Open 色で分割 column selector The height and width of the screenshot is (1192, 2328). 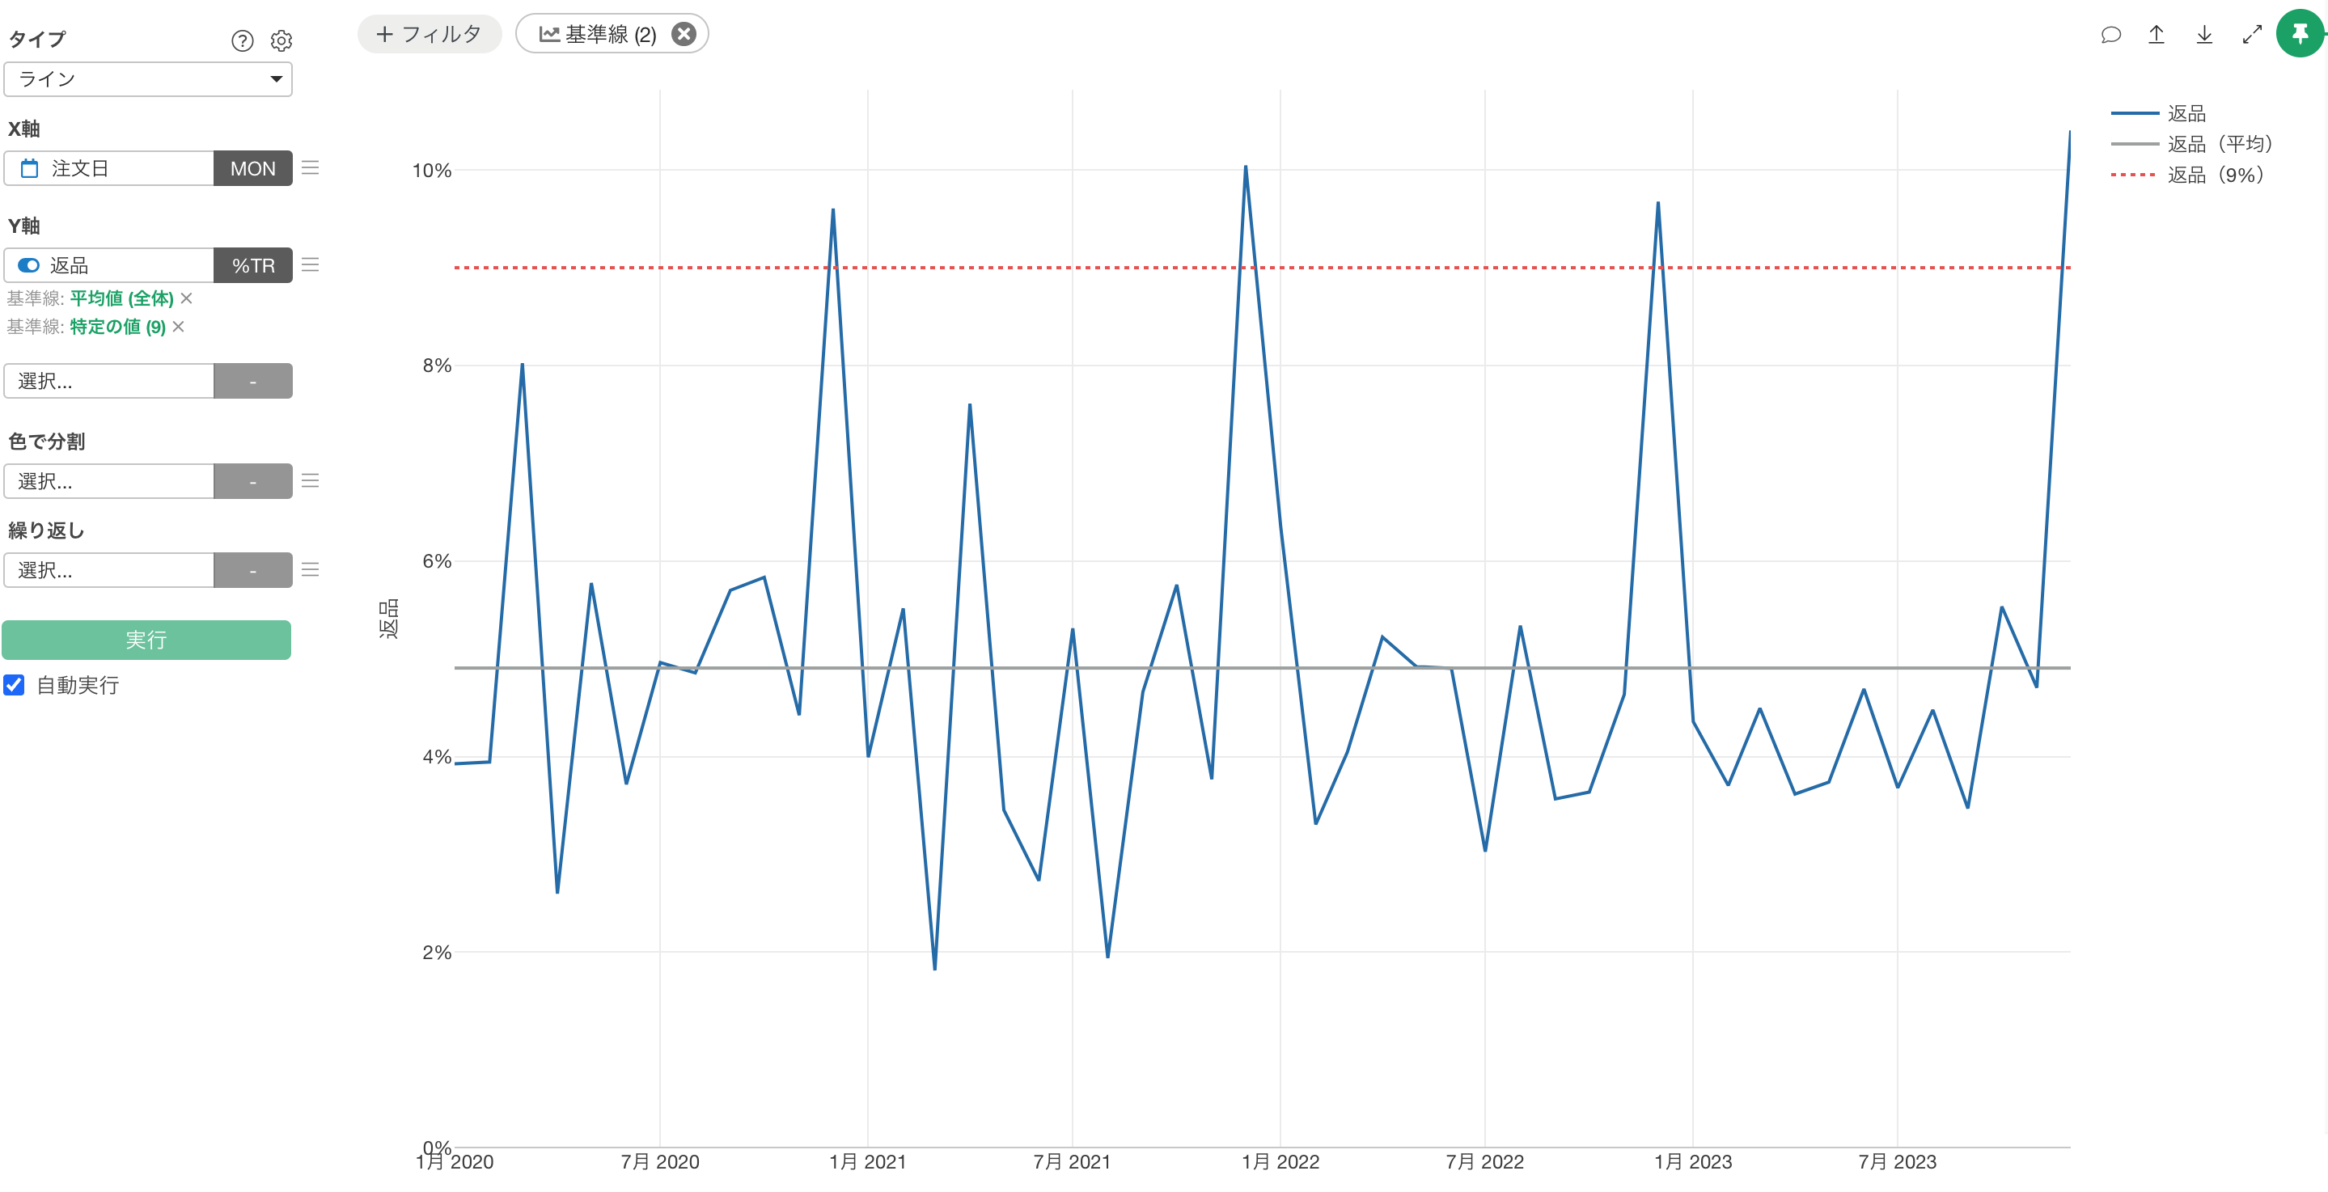[x=108, y=481]
